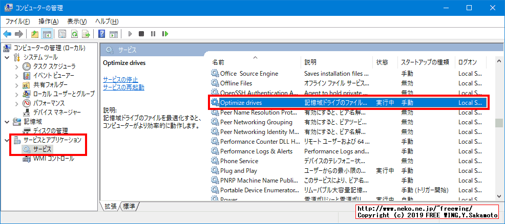Click the Stop Service square icon
This screenshot has height=224, width=505.
141,34
